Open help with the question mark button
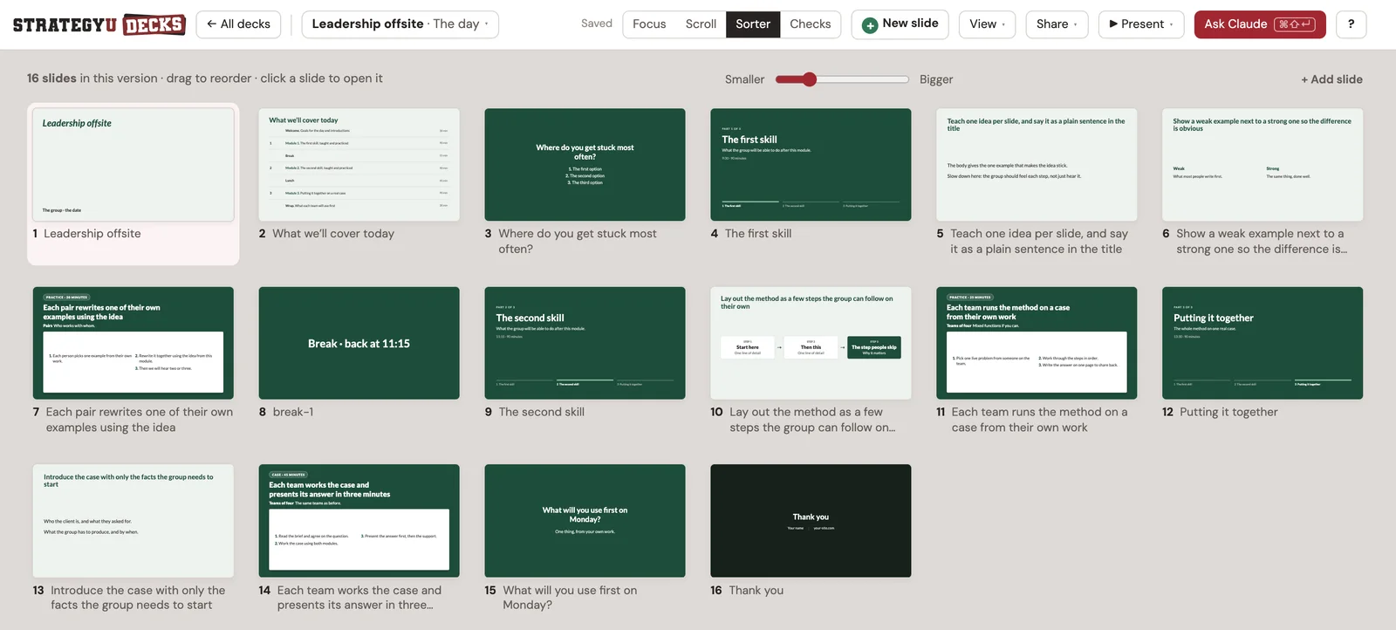This screenshot has width=1396, height=630. pyautogui.click(x=1351, y=24)
